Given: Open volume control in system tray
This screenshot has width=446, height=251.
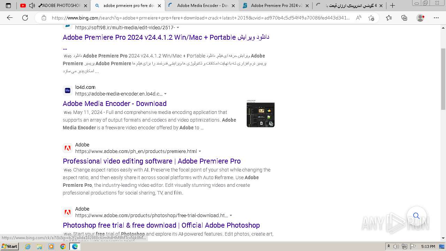Looking at the screenshot, I should coord(396,246).
